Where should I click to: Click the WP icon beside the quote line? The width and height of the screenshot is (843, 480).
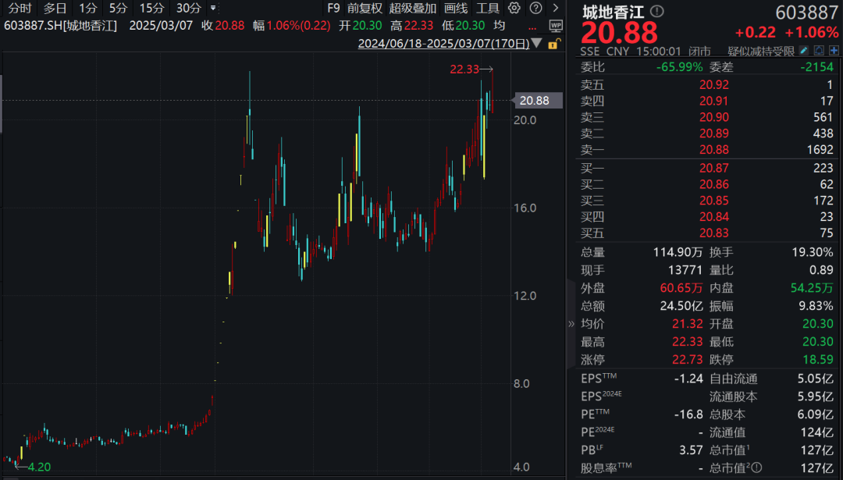556,25
